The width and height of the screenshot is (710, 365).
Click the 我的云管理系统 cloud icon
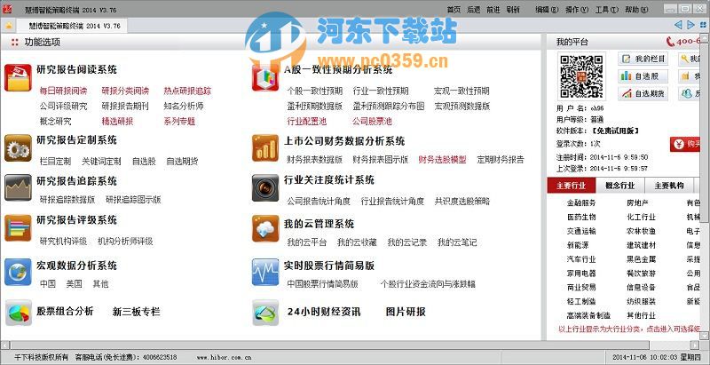pos(265,229)
